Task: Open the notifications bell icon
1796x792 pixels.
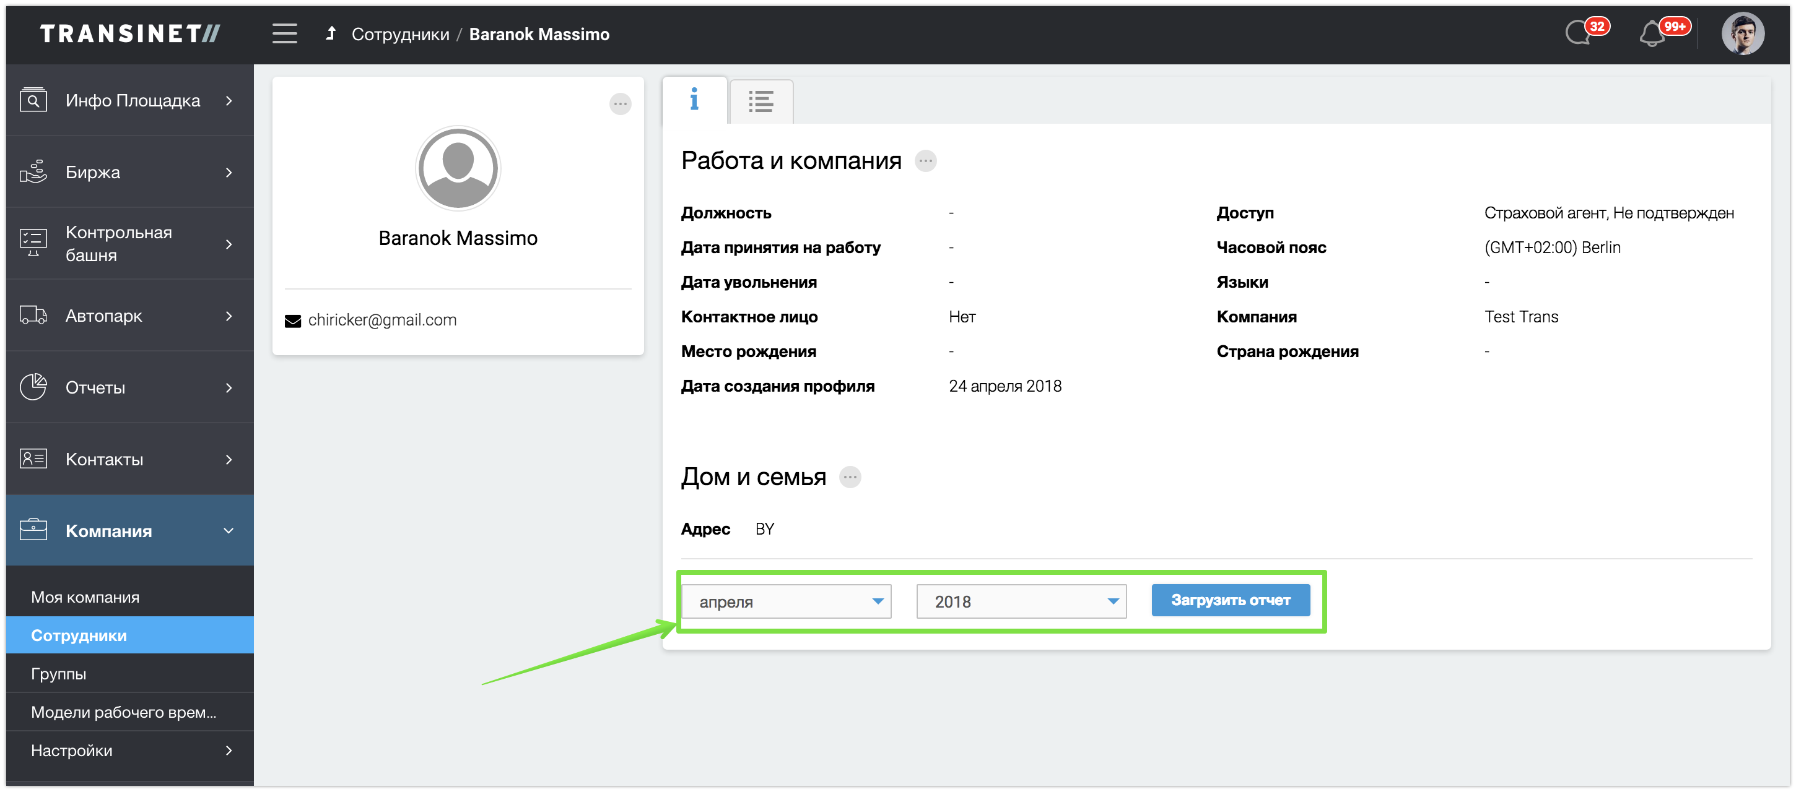Action: (x=1652, y=33)
